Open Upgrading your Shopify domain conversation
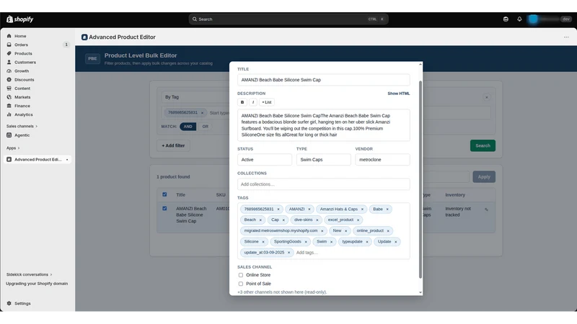The image size is (577, 324). point(37,284)
